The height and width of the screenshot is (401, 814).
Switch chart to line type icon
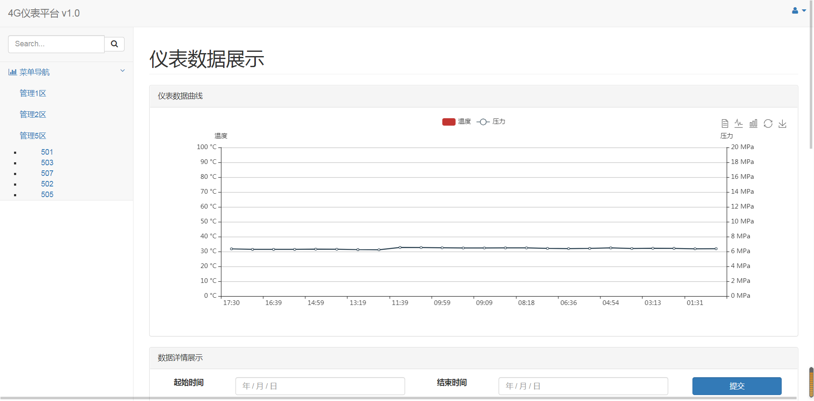tap(739, 124)
